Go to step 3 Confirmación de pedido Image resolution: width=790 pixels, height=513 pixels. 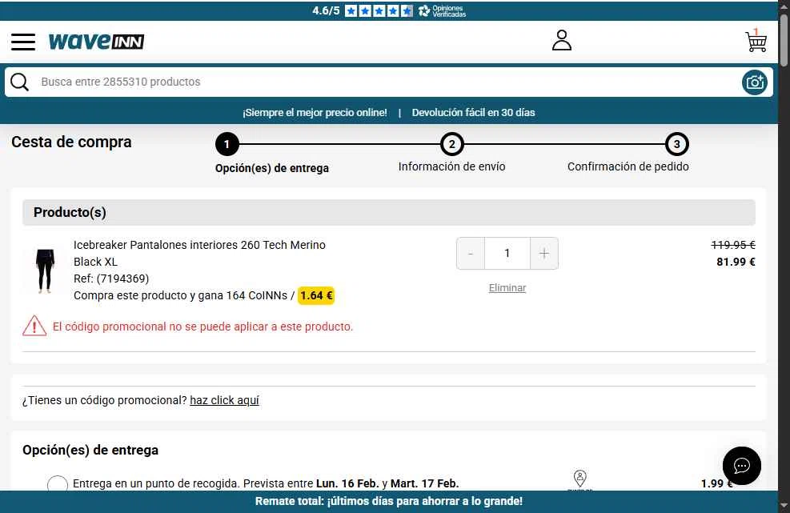pyautogui.click(x=676, y=144)
